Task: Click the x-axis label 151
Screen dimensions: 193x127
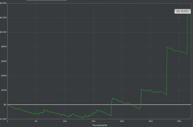Action: coord(93,121)
